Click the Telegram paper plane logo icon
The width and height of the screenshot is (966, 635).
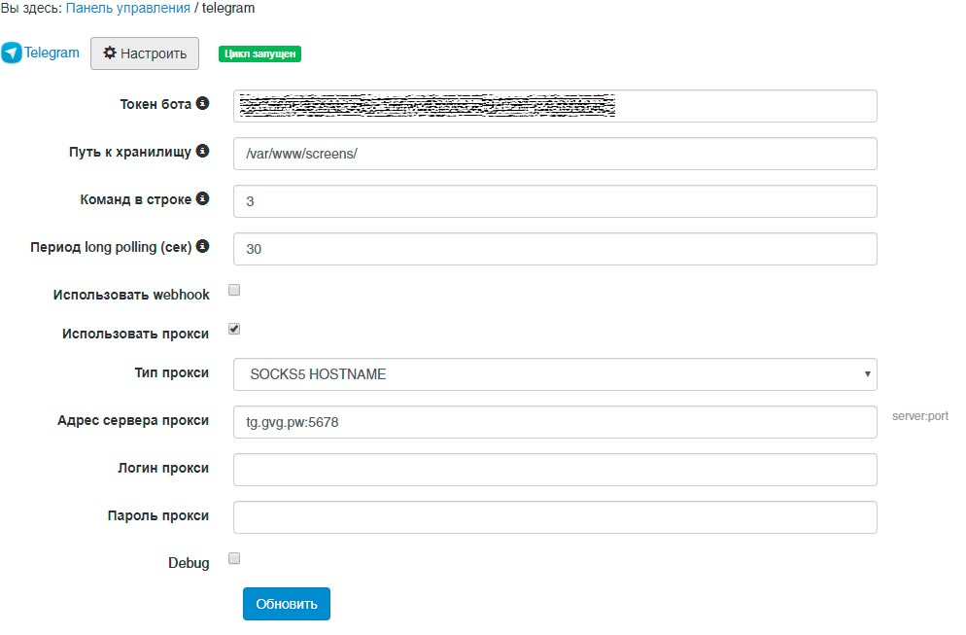pyautogui.click(x=12, y=53)
